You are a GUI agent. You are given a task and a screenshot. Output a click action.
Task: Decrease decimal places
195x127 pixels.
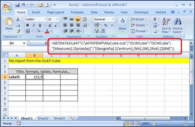(102, 31)
